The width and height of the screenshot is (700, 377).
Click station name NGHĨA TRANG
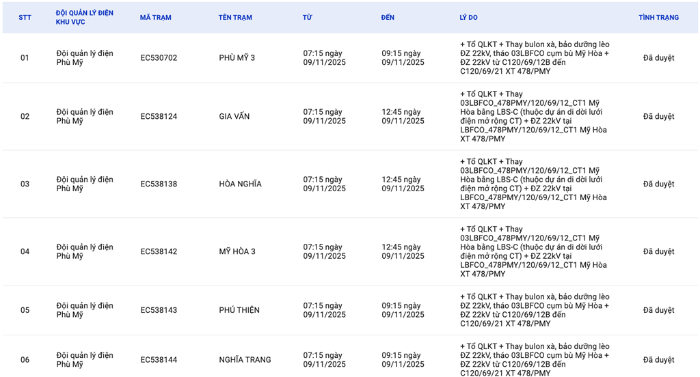coord(245,360)
